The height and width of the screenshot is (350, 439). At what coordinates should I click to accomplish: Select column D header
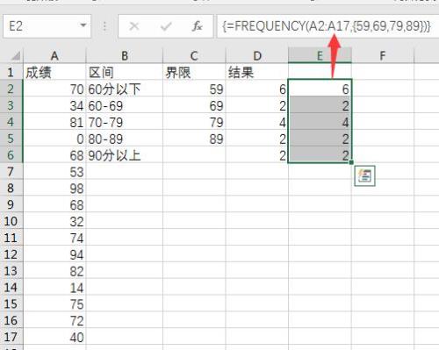pos(257,55)
